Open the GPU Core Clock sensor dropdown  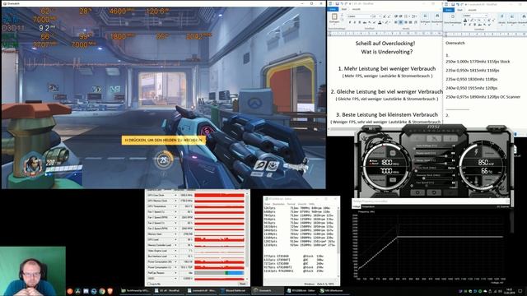[x=175, y=195]
